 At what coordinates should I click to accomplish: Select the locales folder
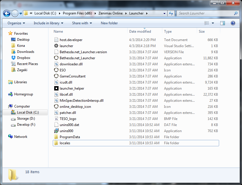pyautogui.click(x=136, y=143)
